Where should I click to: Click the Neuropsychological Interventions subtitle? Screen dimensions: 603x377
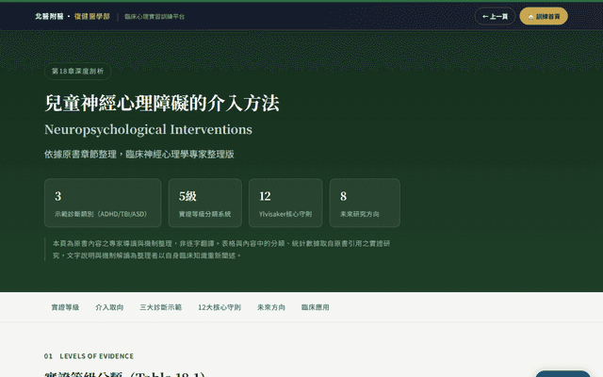coord(148,130)
